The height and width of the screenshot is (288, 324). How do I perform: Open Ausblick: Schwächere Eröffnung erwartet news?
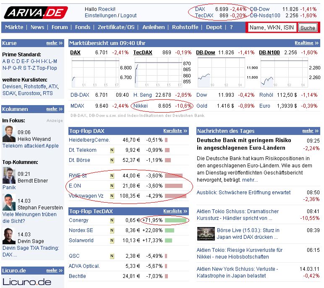tap(243, 193)
